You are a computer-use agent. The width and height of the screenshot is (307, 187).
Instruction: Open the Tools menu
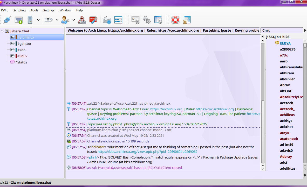pos(34,10)
